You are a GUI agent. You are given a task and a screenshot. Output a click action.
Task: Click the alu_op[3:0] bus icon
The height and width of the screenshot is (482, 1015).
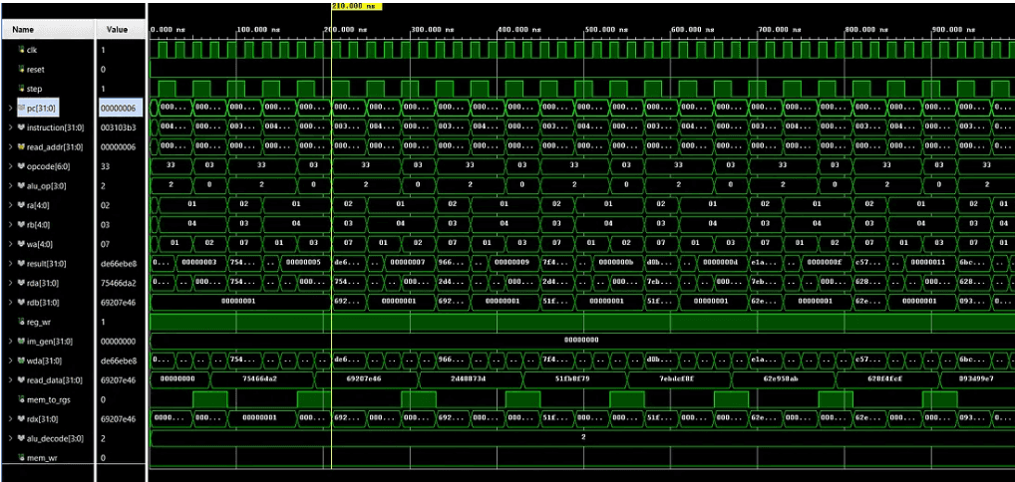coord(21,185)
